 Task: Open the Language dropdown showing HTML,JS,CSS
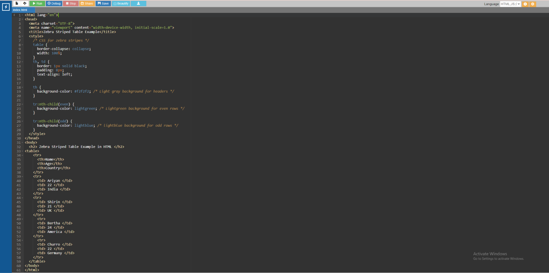click(510, 4)
